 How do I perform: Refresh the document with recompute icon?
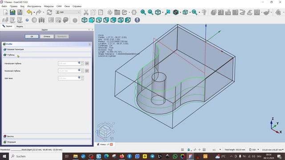point(49,12)
